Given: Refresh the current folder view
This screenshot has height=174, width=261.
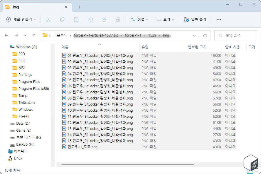Looking at the screenshot, I should point(205,35).
